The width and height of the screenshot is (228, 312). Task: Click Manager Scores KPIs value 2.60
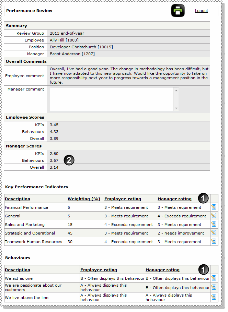pyautogui.click(x=54, y=154)
